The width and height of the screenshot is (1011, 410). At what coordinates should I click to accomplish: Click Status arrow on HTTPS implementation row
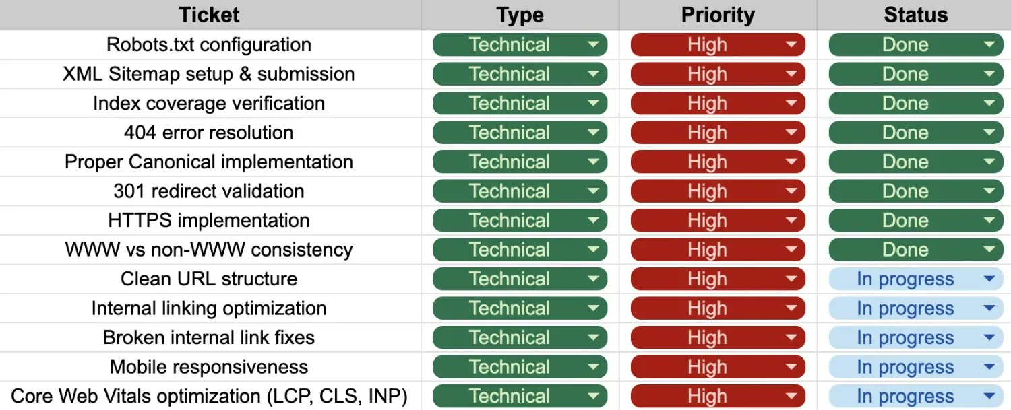tap(989, 221)
